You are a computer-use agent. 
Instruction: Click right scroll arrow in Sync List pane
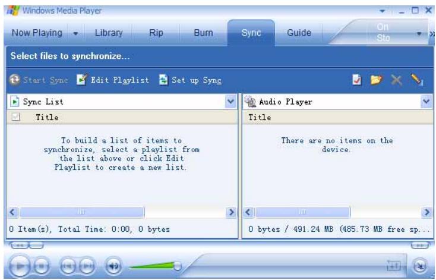pyautogui.click(x=231, y=212)
